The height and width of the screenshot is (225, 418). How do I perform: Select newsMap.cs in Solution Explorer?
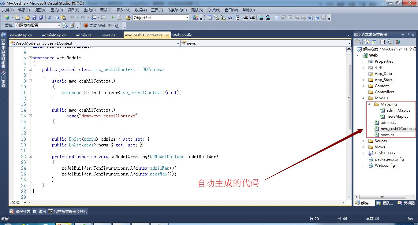click(397, 116)
